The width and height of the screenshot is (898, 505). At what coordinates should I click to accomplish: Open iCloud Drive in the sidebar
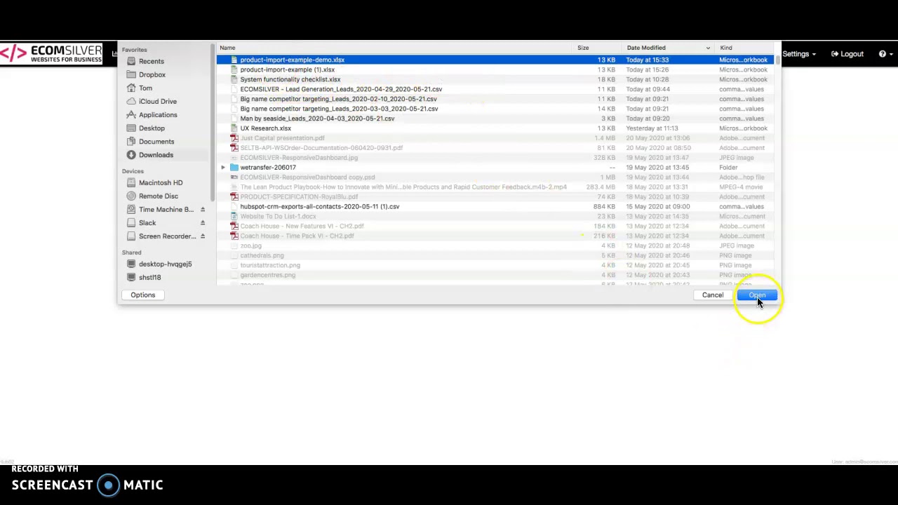coord(157,101)
